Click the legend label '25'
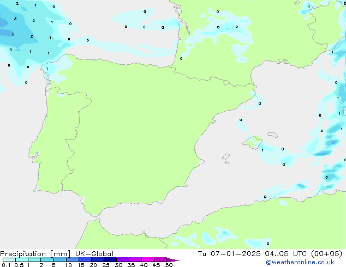This screenshot has height=267, width=346. click(x=106, y=265)
